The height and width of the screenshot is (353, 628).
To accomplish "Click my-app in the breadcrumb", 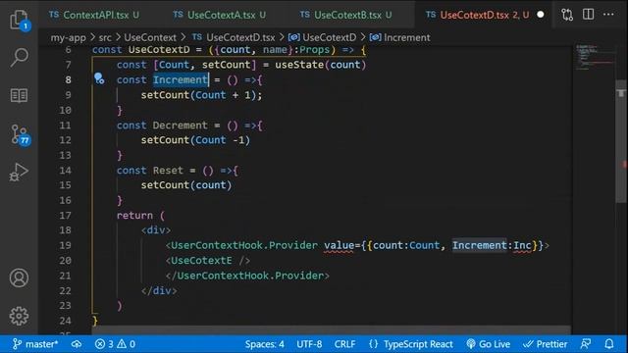I will pos(68,37).
